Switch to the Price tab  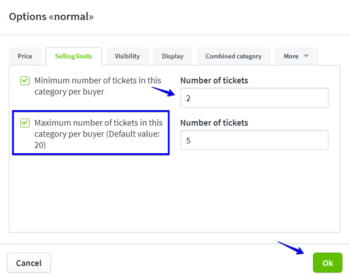pyautogui.click(x=25, y=56)
